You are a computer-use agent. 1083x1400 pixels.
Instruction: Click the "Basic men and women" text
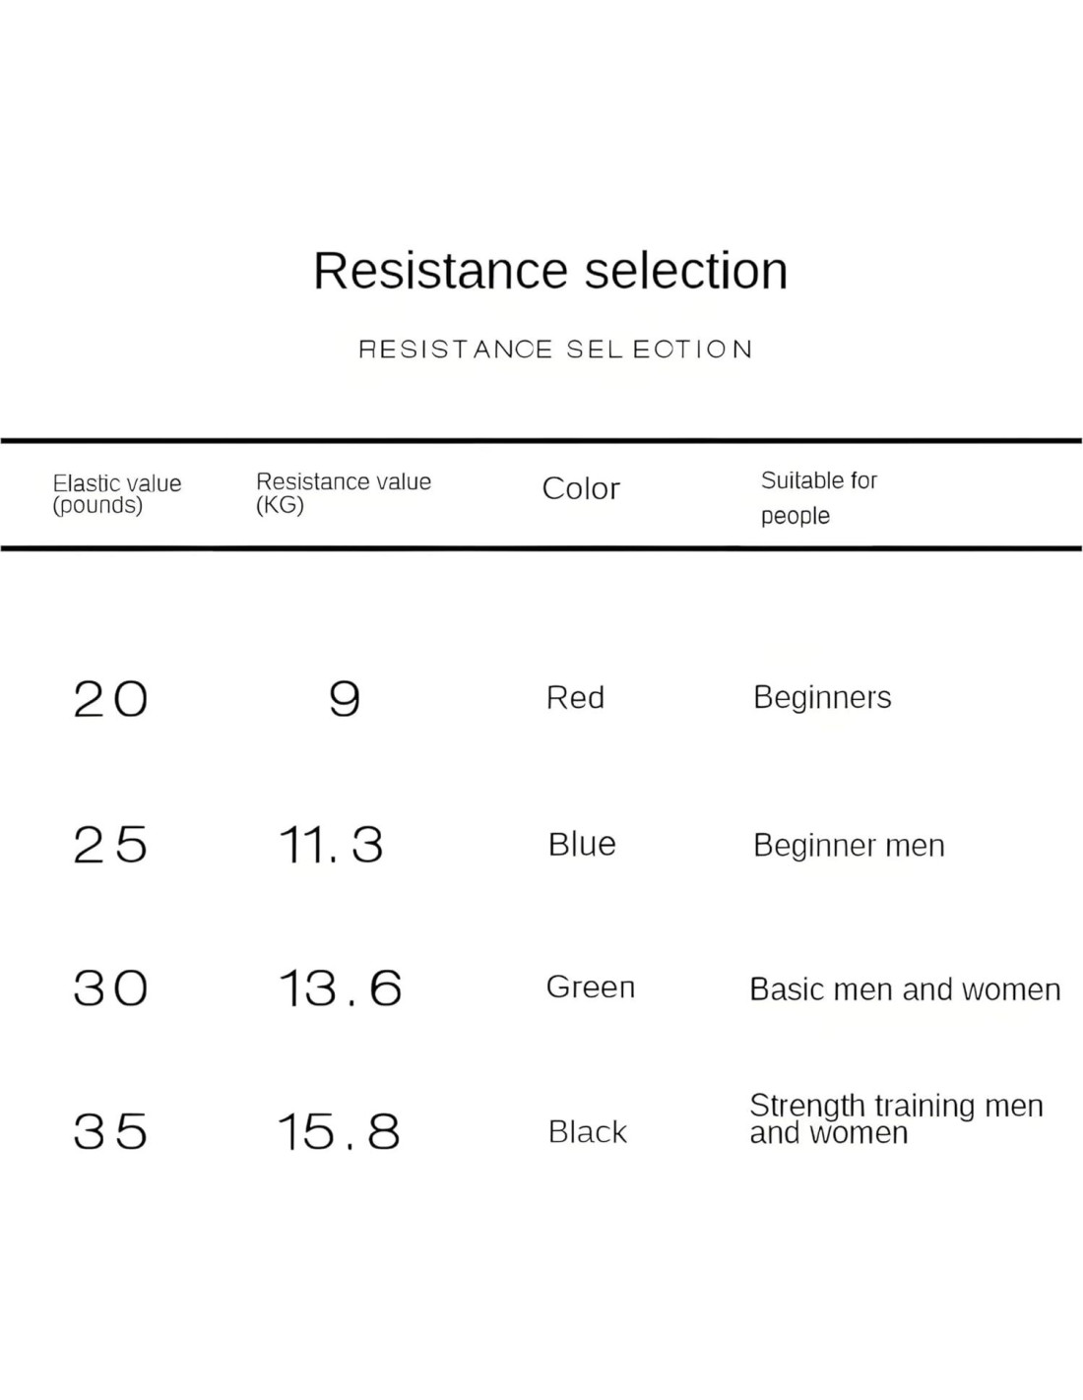905,989
